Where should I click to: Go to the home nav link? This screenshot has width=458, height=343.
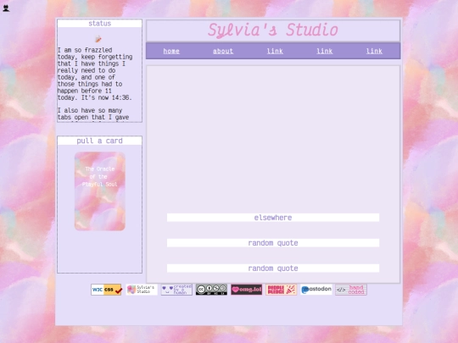click(171, 51)
